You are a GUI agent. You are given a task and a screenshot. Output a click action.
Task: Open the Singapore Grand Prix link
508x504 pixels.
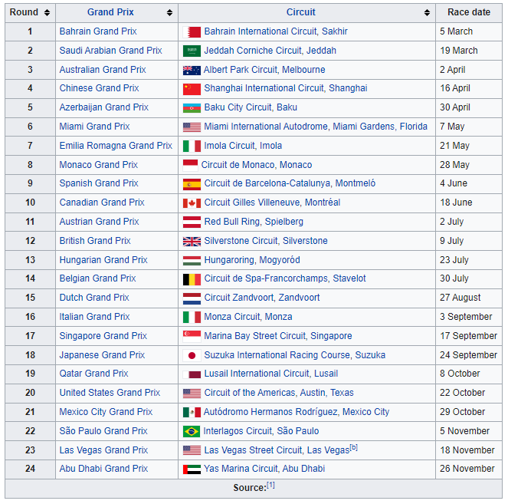103,336
